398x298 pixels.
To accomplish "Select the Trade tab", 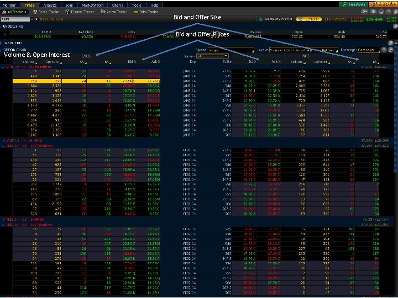I will coord(30,5).
